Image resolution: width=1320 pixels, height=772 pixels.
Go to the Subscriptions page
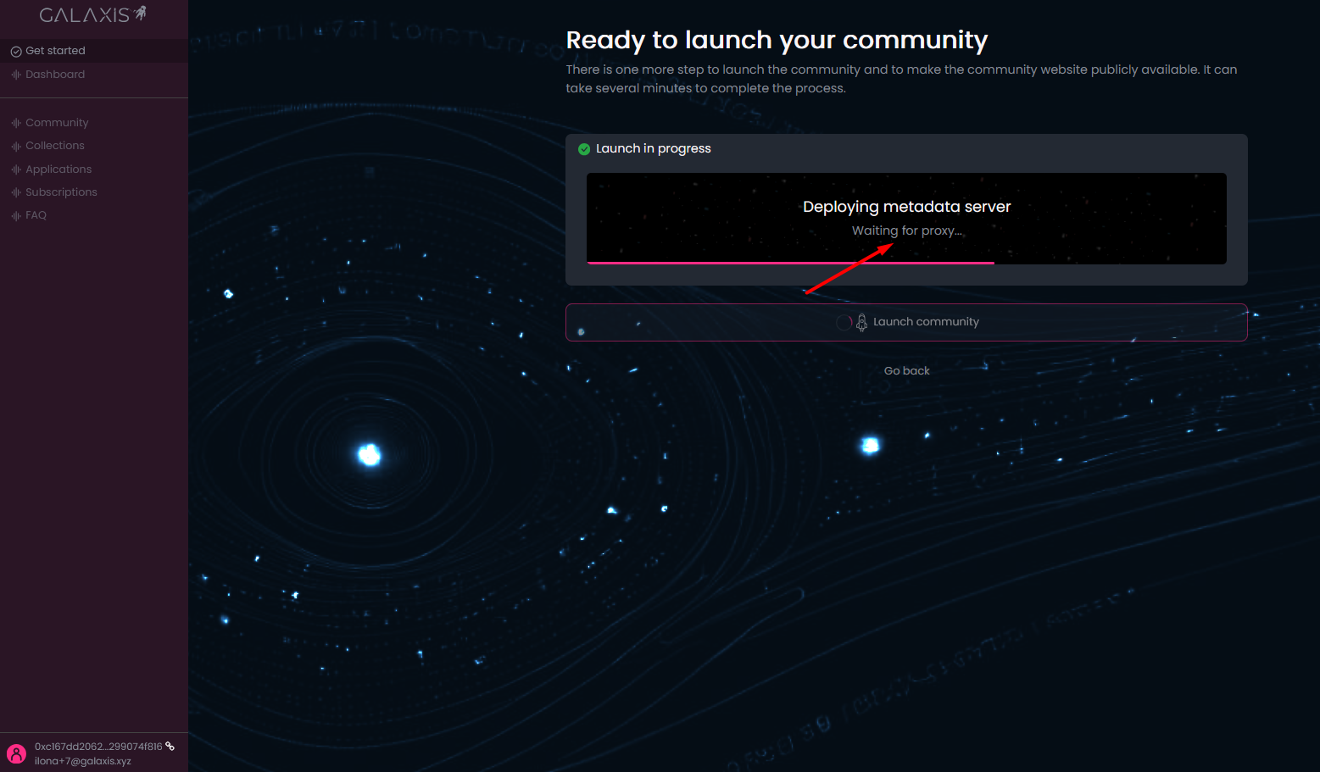(61, 192)
